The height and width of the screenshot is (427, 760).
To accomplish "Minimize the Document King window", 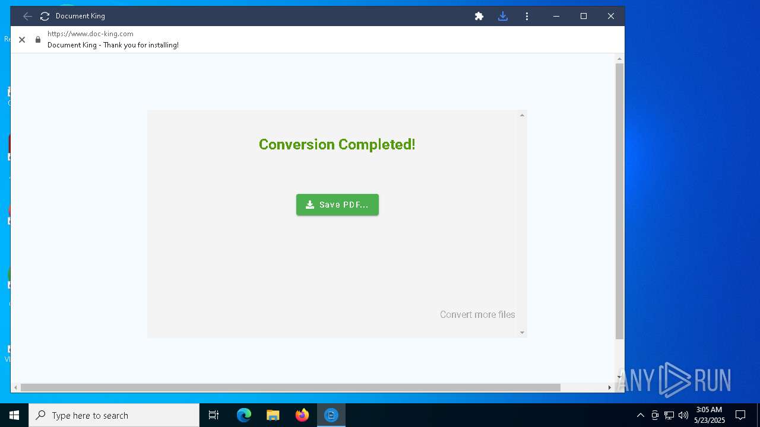I will click(556, 16).
